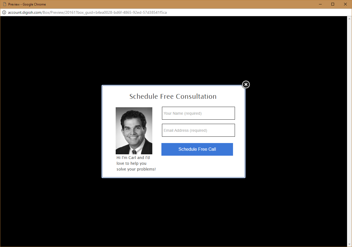The width and height of the screenshot is (352, 247).
Task: Maximize the Chrome preview window
Action: pyautogui.click(x=333, y=4)
